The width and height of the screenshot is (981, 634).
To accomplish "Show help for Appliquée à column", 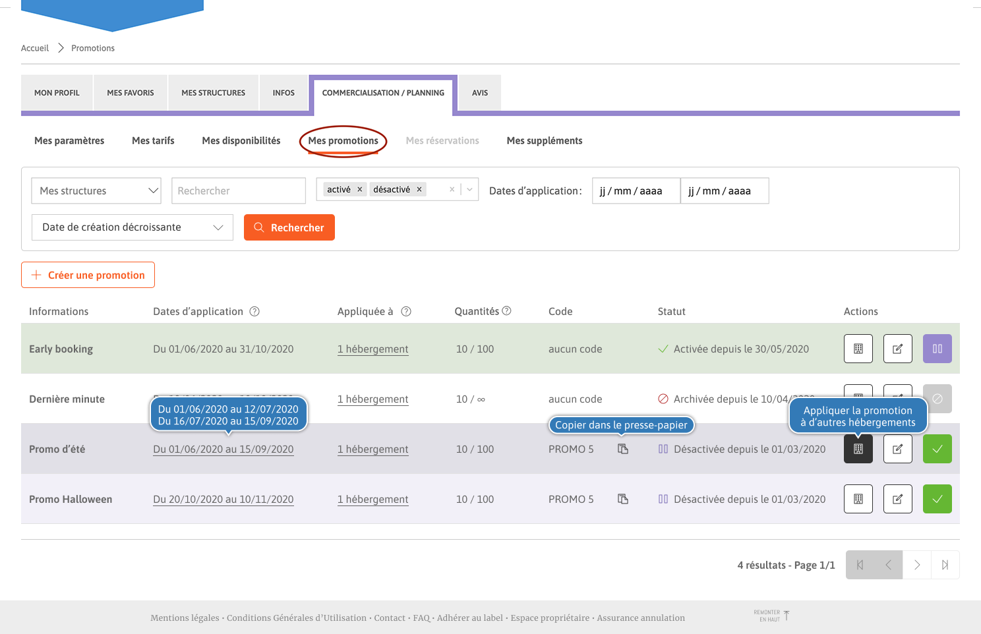I will (406, 311).
